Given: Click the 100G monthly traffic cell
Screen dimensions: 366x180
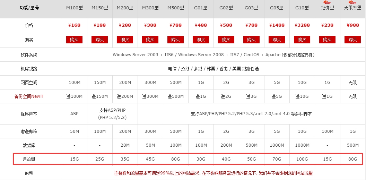Looking at the screenshot, I should tap(302, 159).
